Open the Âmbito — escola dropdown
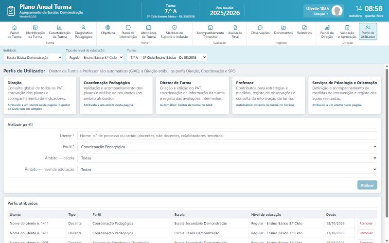The width and height of the screenshot is (389, 243). tap(227, 158)
